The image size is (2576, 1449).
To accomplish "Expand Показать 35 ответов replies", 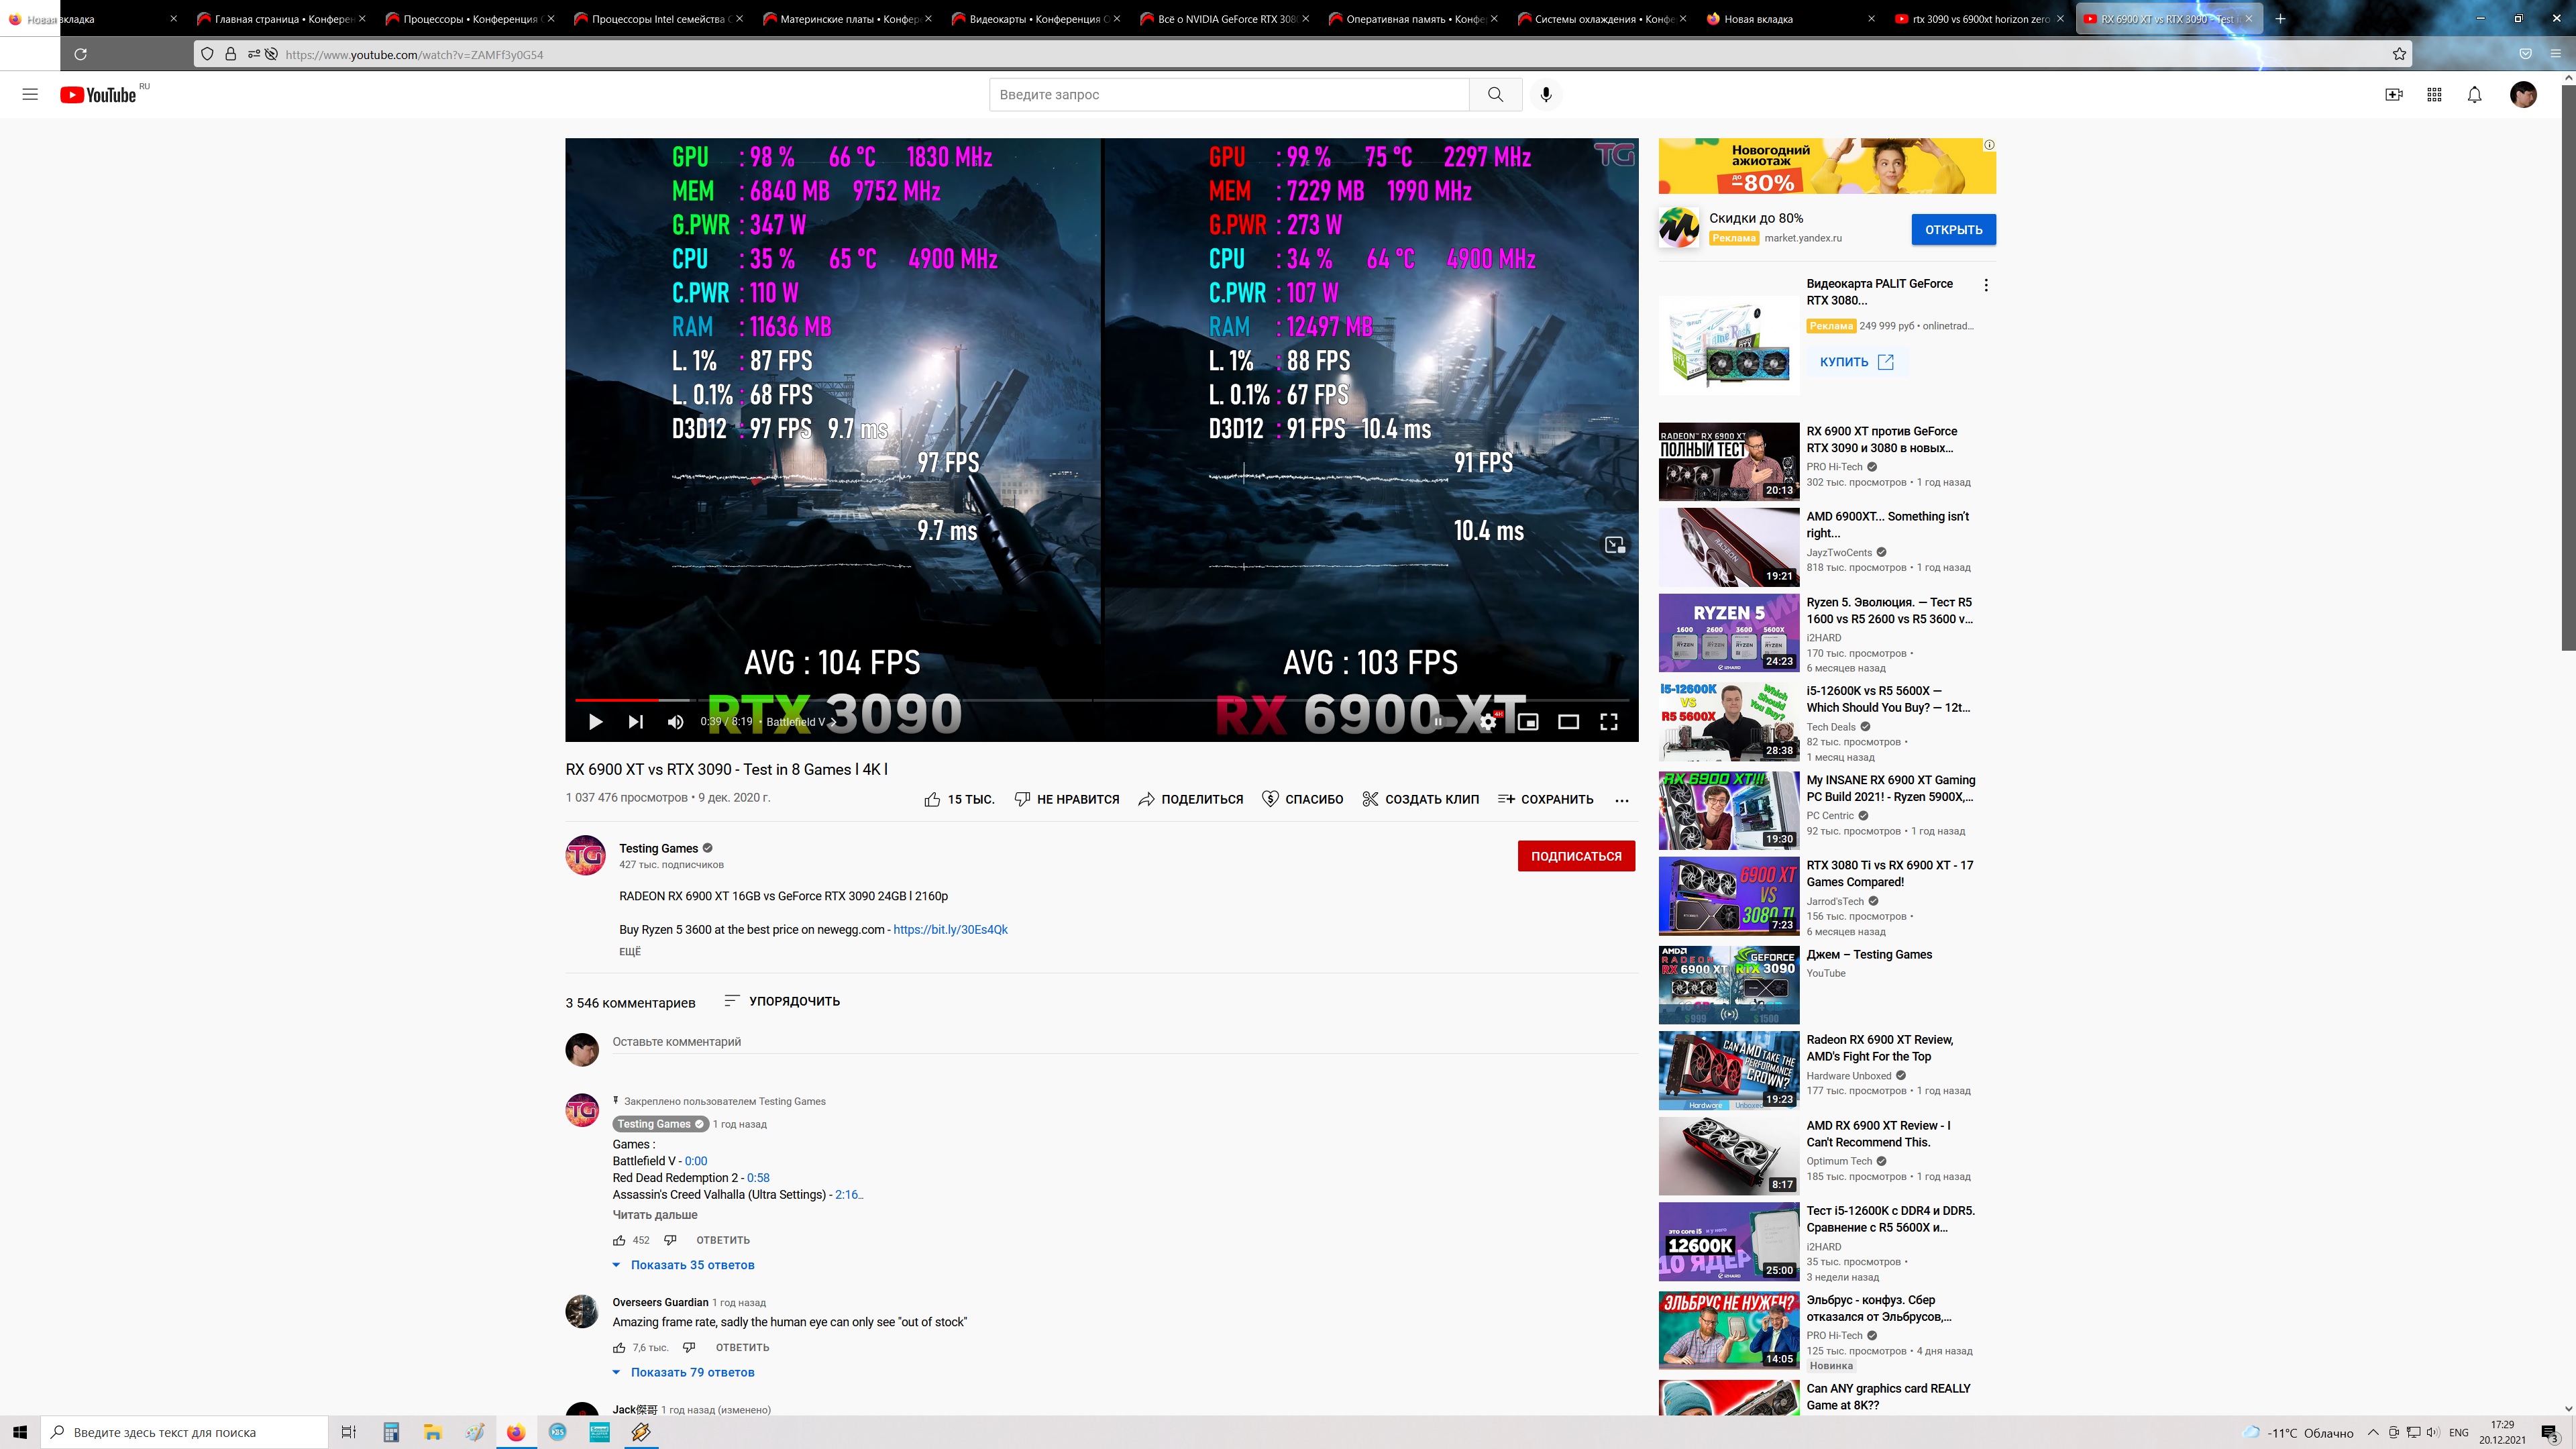I will click(x=683, y=1265).
